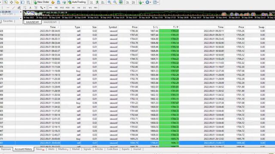Set timeframe to MN
The width and height of the screenshot is (275, 154).
95,8
